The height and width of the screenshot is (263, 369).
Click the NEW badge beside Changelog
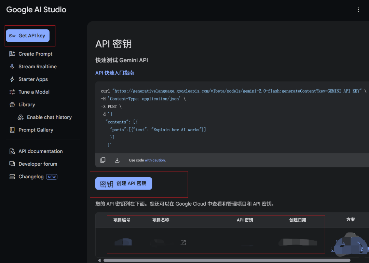[52, 177]
